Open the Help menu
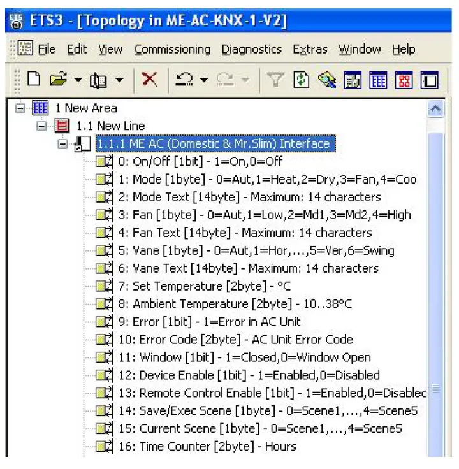This screenshot has height=469, width=459. coord(404,49)
